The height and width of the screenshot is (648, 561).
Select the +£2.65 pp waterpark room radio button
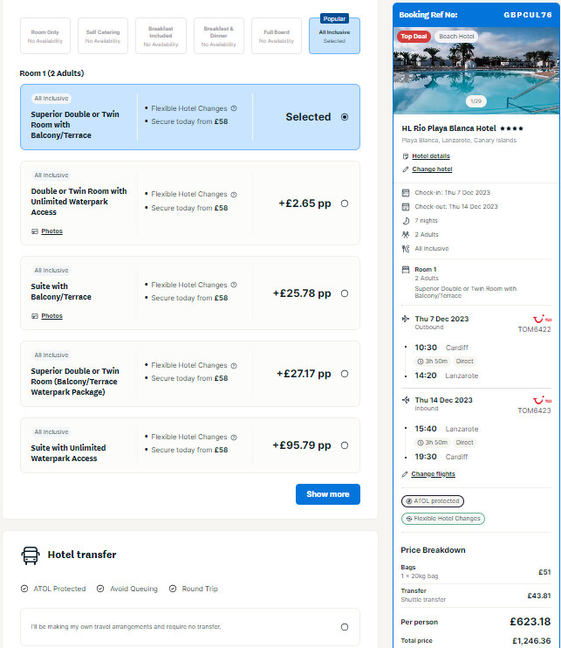[x=345, y=203]
